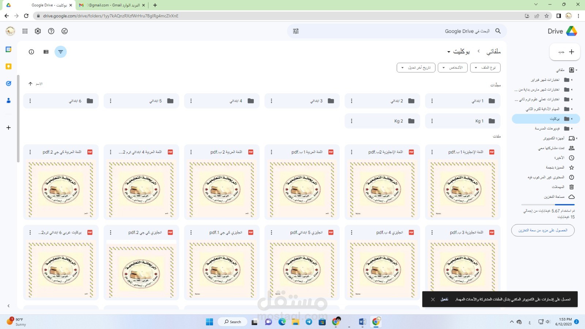This screenshot has height=329, width=585.
Task: Click the جديد new button
Action: coord(565,52)
